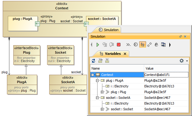Open the simulation gear options icon

coord(136,45)
